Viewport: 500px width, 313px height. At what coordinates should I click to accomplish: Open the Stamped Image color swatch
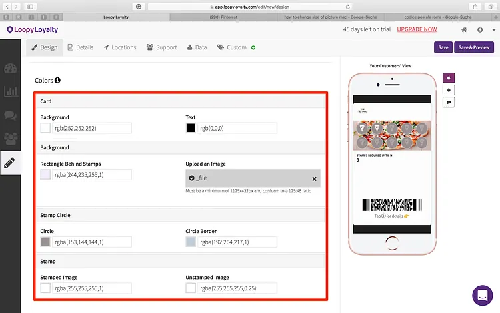click(45, 288)
